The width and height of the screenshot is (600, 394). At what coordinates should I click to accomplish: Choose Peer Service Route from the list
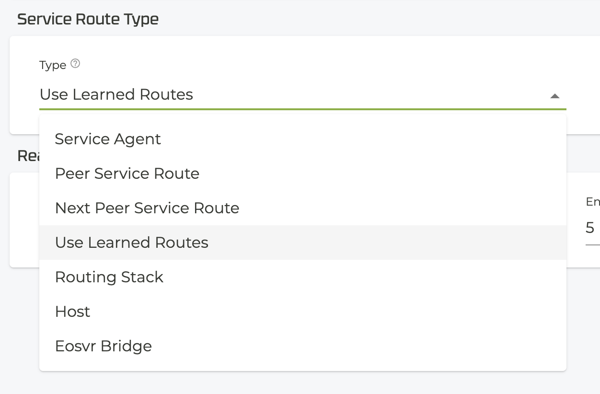tap(127, 174)
